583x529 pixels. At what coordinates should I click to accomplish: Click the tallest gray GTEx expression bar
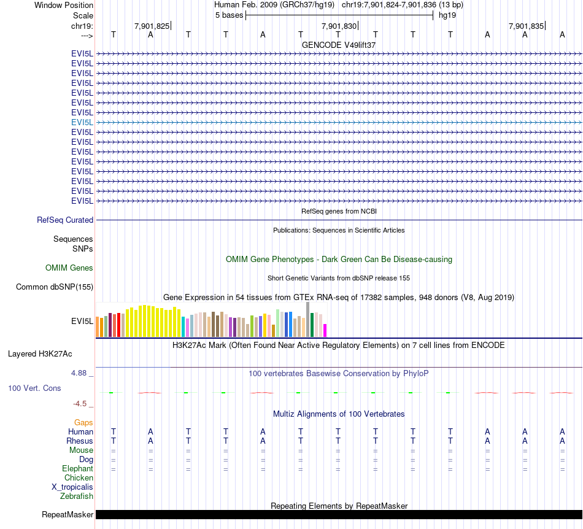308,319
